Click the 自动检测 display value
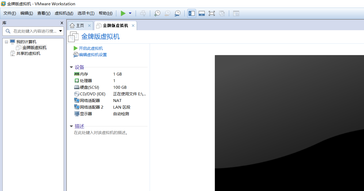Viewport: 364px width, 191px height. tap(121, 114)
